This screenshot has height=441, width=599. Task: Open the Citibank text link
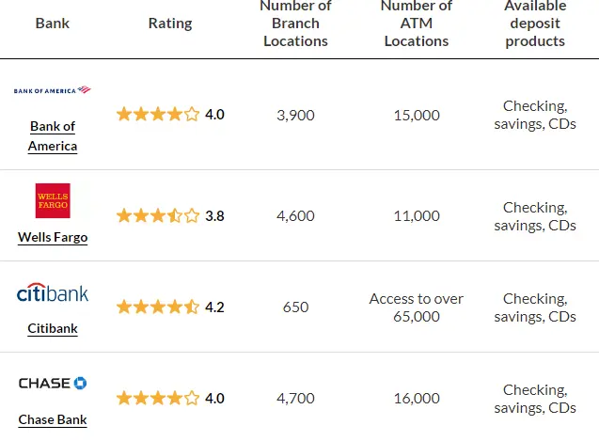(53, 328)
